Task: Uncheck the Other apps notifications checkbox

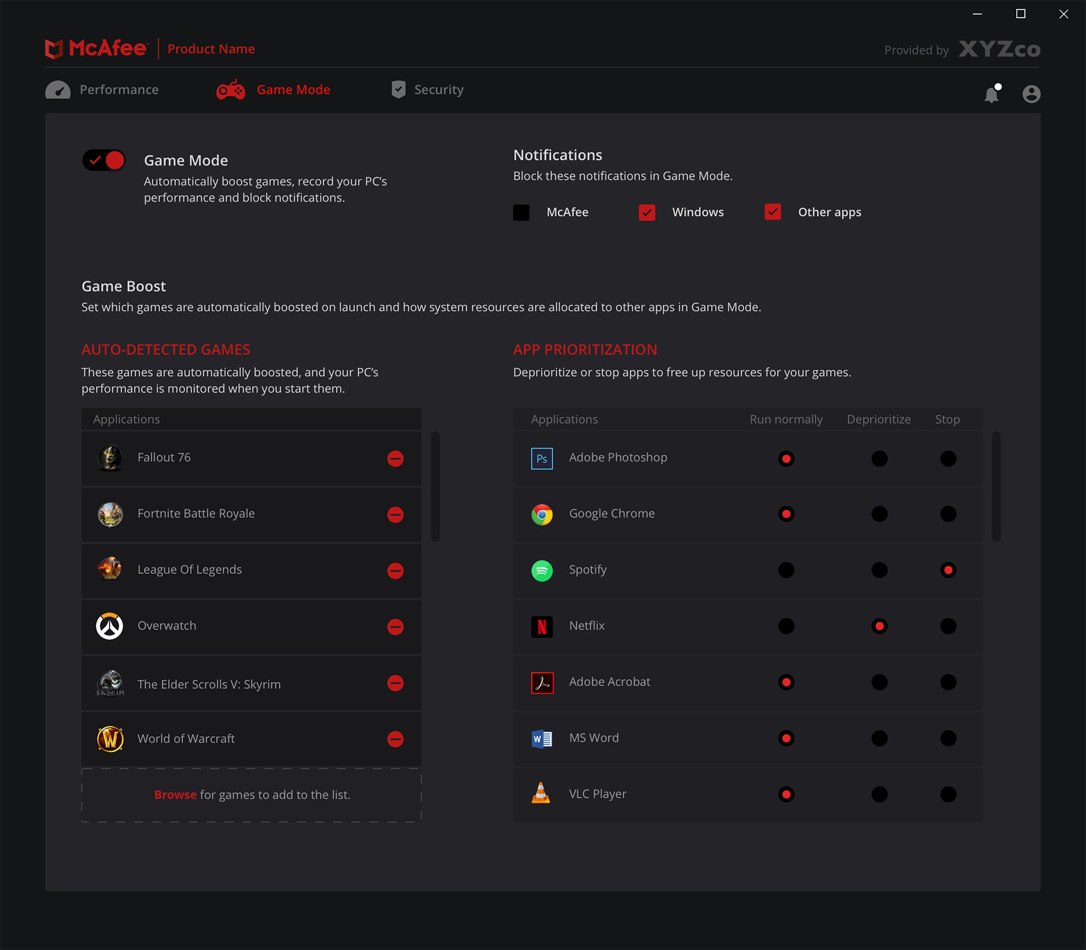Action: click(773, 212)
